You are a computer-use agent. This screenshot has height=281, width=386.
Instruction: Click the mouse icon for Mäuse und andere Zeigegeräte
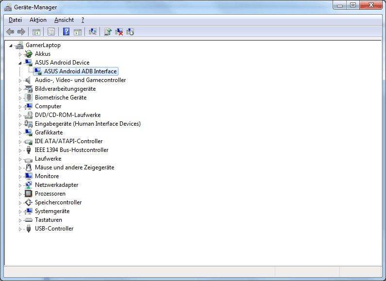pyautogui.click(x=29, y=167)
